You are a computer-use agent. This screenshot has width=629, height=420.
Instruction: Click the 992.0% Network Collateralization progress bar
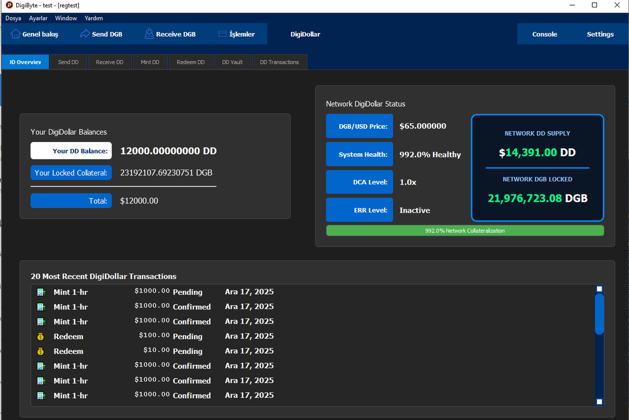point(465,231)
